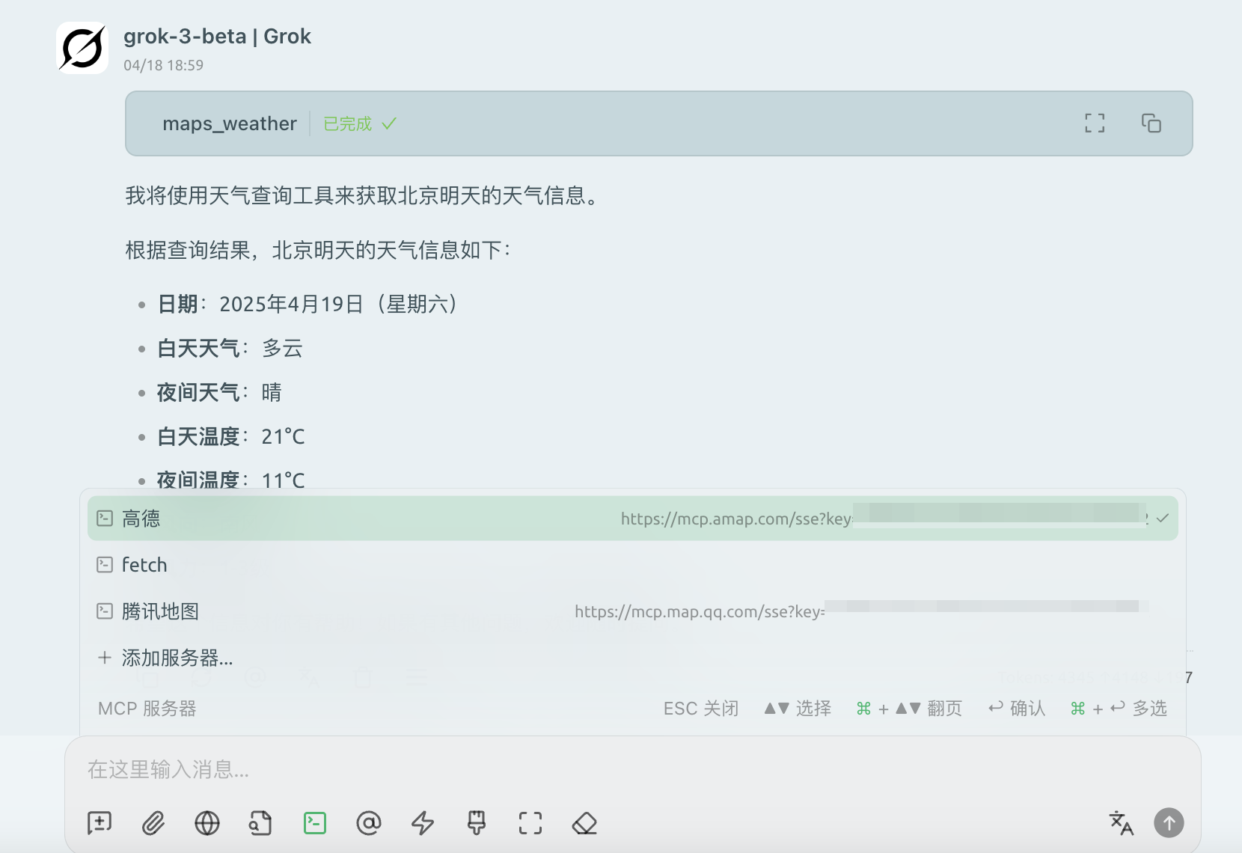Image resolution: width=1242 pixels, height=853 pixels.
Task: Click the 日期 2025年4月19日 line
Action: [x=308, y=304]
